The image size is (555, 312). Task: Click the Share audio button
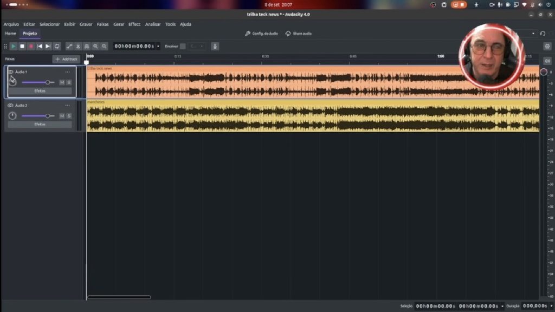(x=299, y=34)
